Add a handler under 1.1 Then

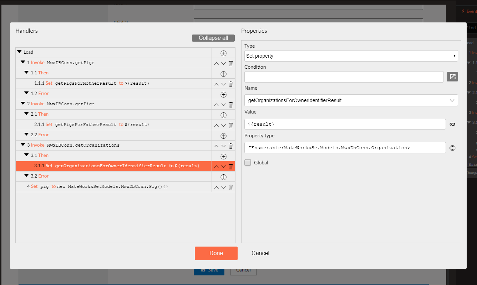[x=223, y=74]
